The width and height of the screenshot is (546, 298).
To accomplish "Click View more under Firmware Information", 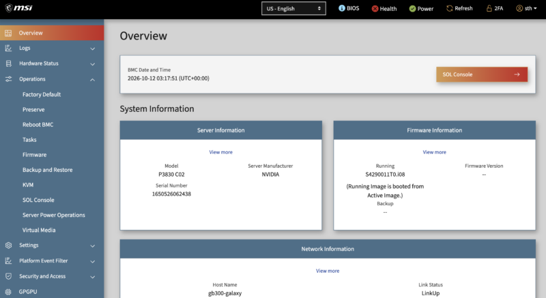I will point(434,152).
